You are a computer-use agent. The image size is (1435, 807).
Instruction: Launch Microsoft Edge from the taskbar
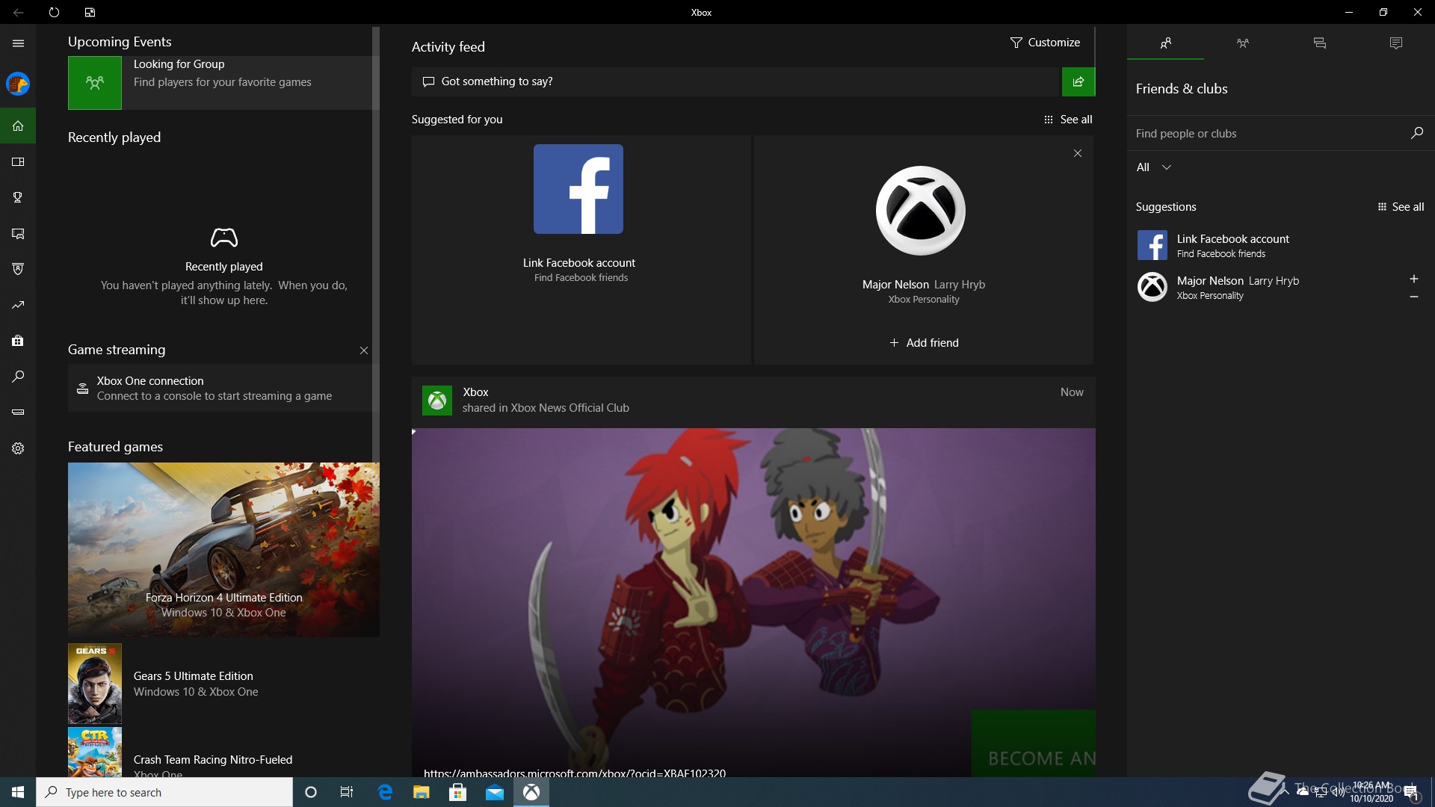click(x=385, y=792)
